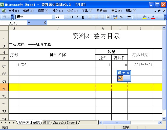Apply red font color
The image size is (167, 130).
(x=153, y=17)
